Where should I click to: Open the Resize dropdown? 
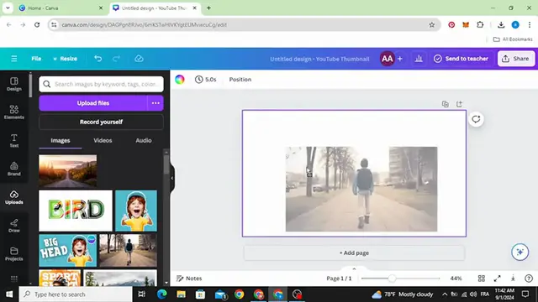tap(65, 59)
